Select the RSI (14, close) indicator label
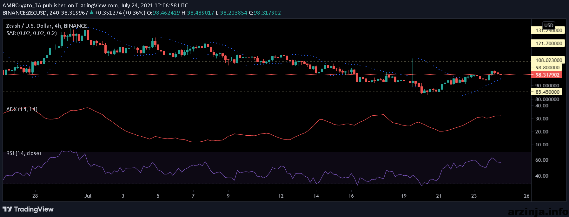Screen dimensions: 569x217 pos(23,153)
